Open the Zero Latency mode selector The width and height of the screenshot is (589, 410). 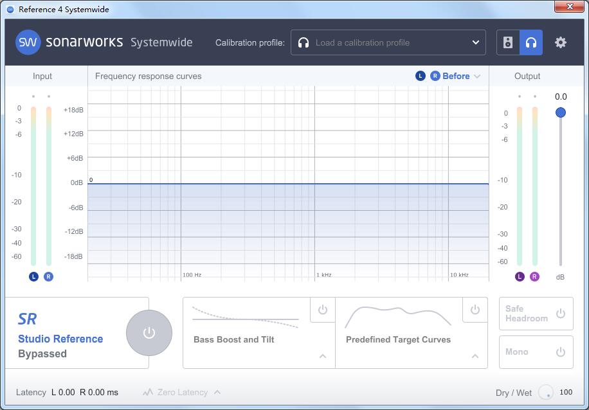tap(183, 392)
